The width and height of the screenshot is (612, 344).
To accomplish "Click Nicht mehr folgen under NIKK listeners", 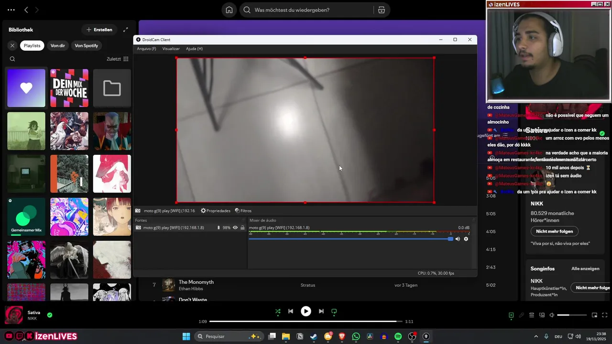I will click(555, 231).
